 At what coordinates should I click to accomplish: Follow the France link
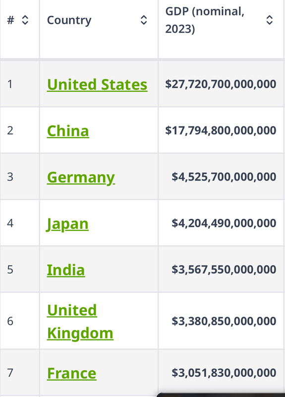point(72,373)
